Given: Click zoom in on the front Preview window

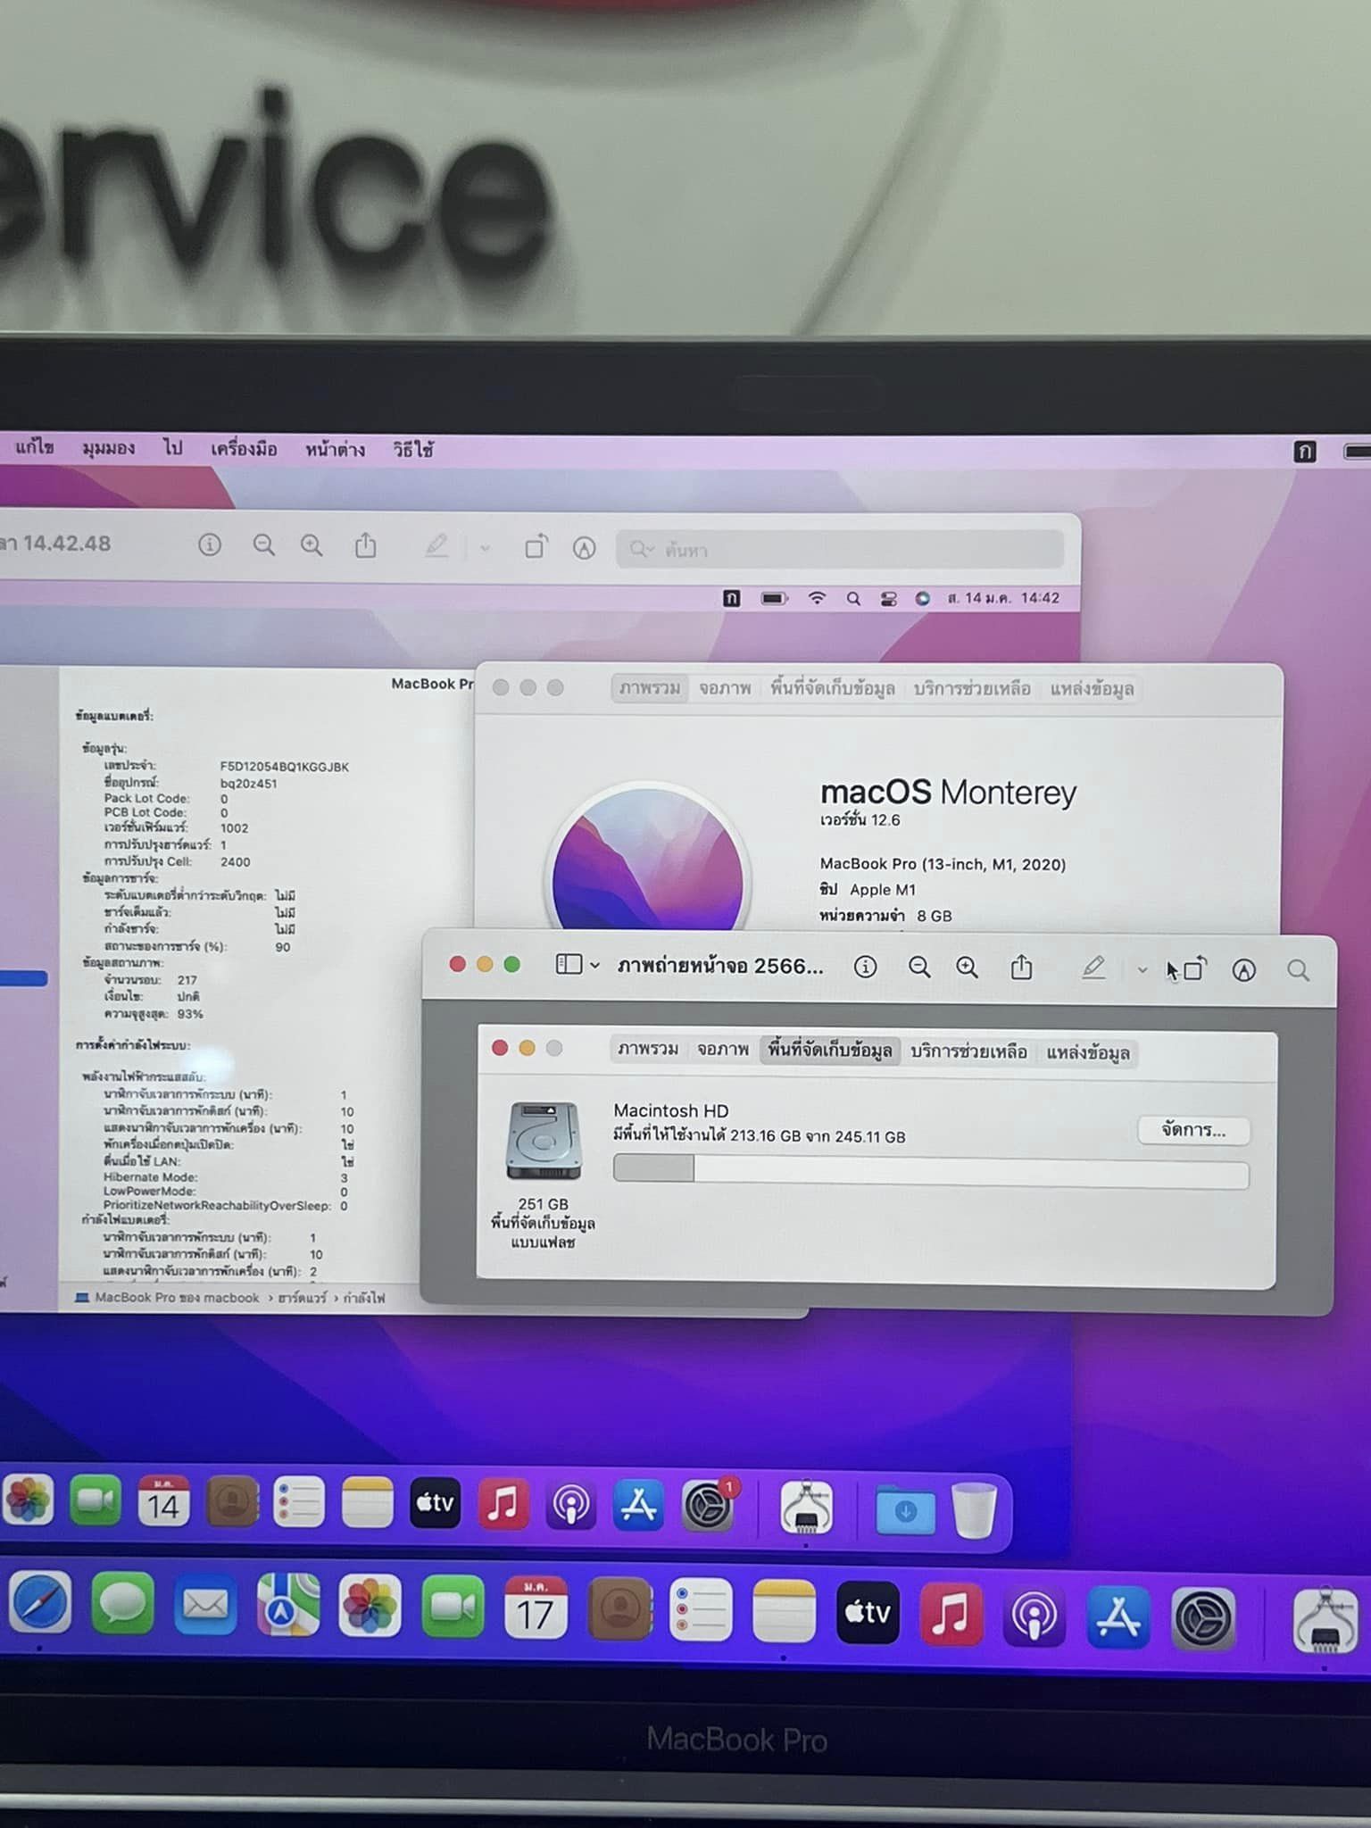Looking at the screenshot, I should point(967,968).
